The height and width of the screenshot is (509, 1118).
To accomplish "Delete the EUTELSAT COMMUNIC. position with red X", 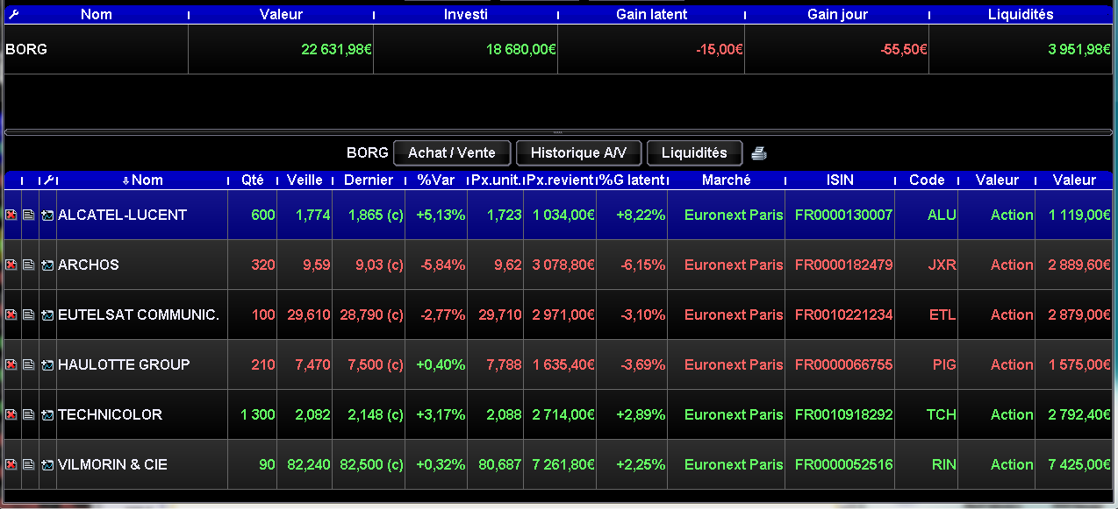I will click(x=11, y=315).
